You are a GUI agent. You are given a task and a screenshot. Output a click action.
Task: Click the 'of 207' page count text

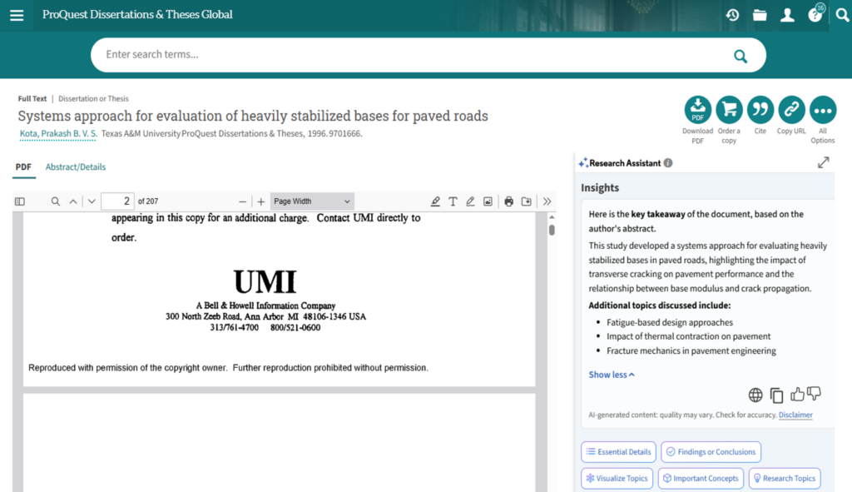point(148,201)
